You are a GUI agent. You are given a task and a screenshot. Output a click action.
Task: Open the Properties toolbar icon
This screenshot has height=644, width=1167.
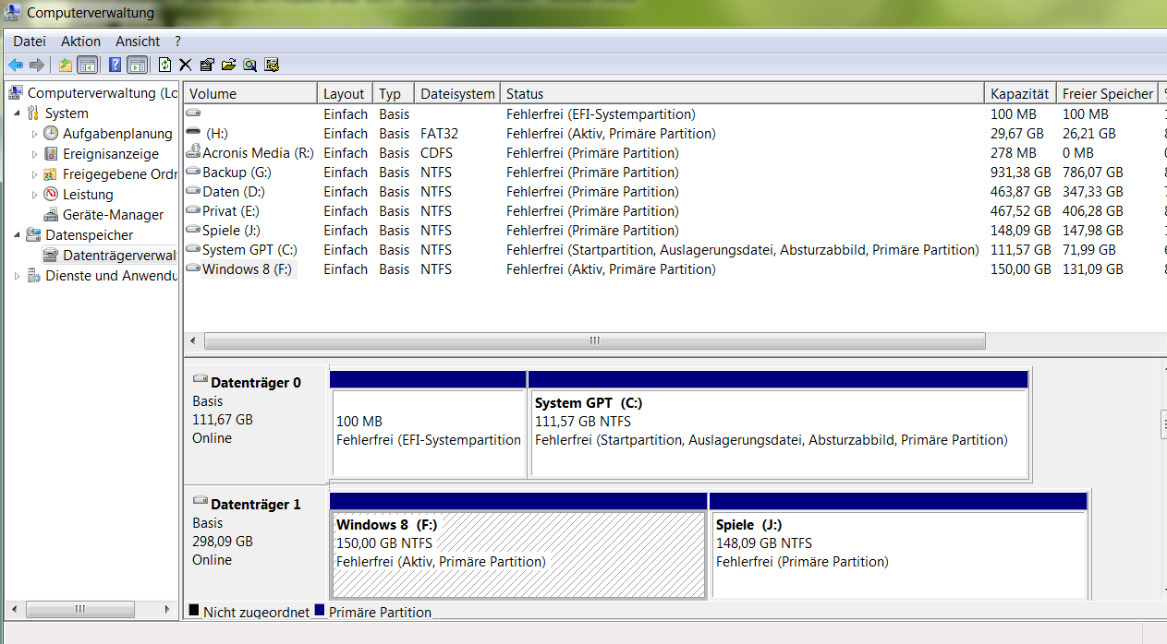(x=207, y=65)
